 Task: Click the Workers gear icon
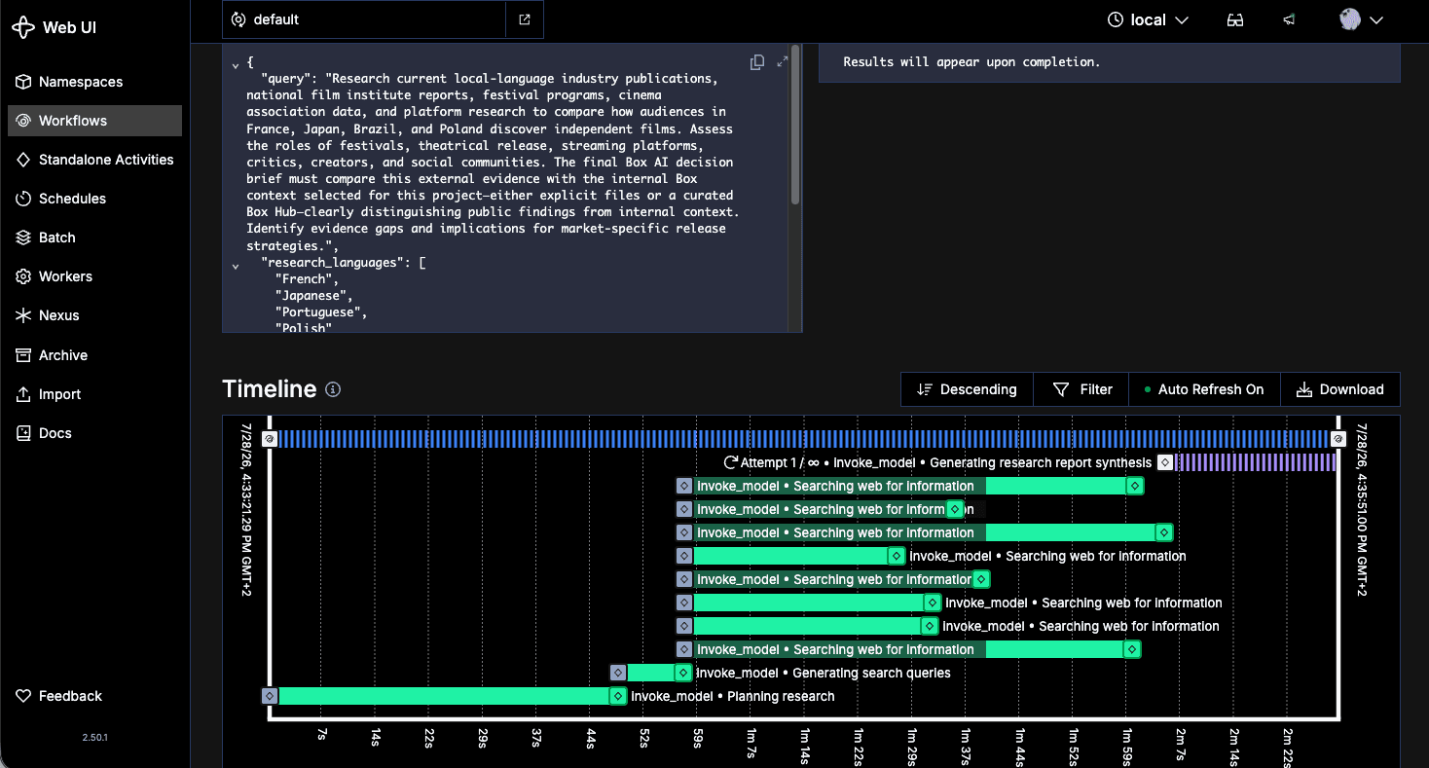23,276
